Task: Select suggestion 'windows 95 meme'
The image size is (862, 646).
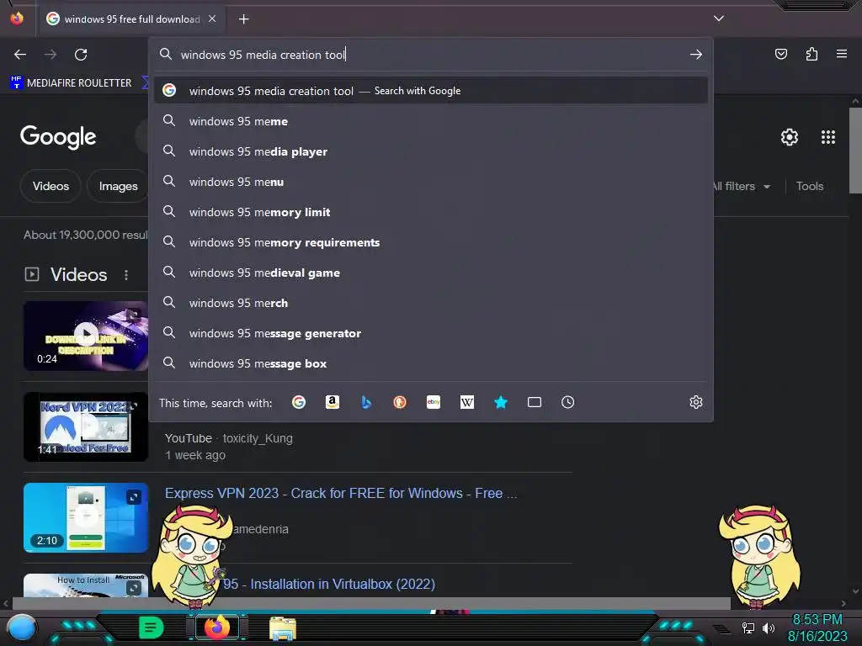Action: pyautogui.click(x=430, y=121)
